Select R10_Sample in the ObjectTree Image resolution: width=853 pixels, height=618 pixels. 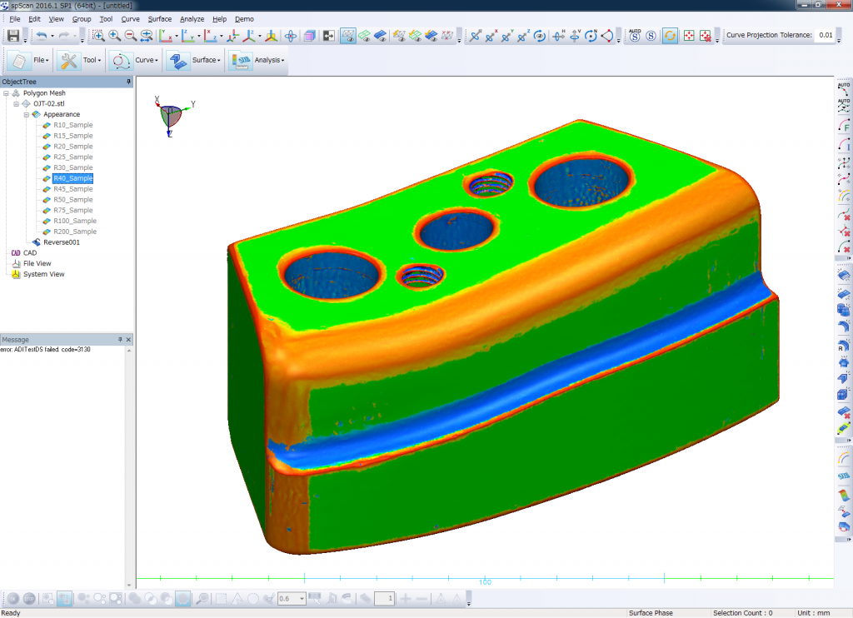pyautogui.click(x=73, y=125)
